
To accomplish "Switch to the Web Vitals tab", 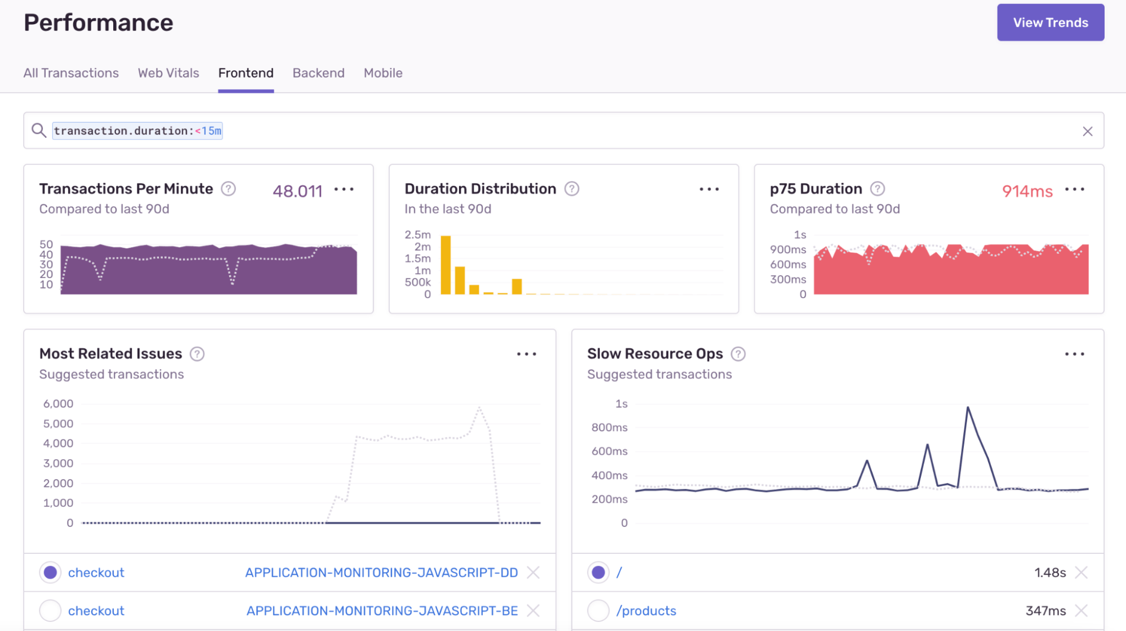I will 168,73.
